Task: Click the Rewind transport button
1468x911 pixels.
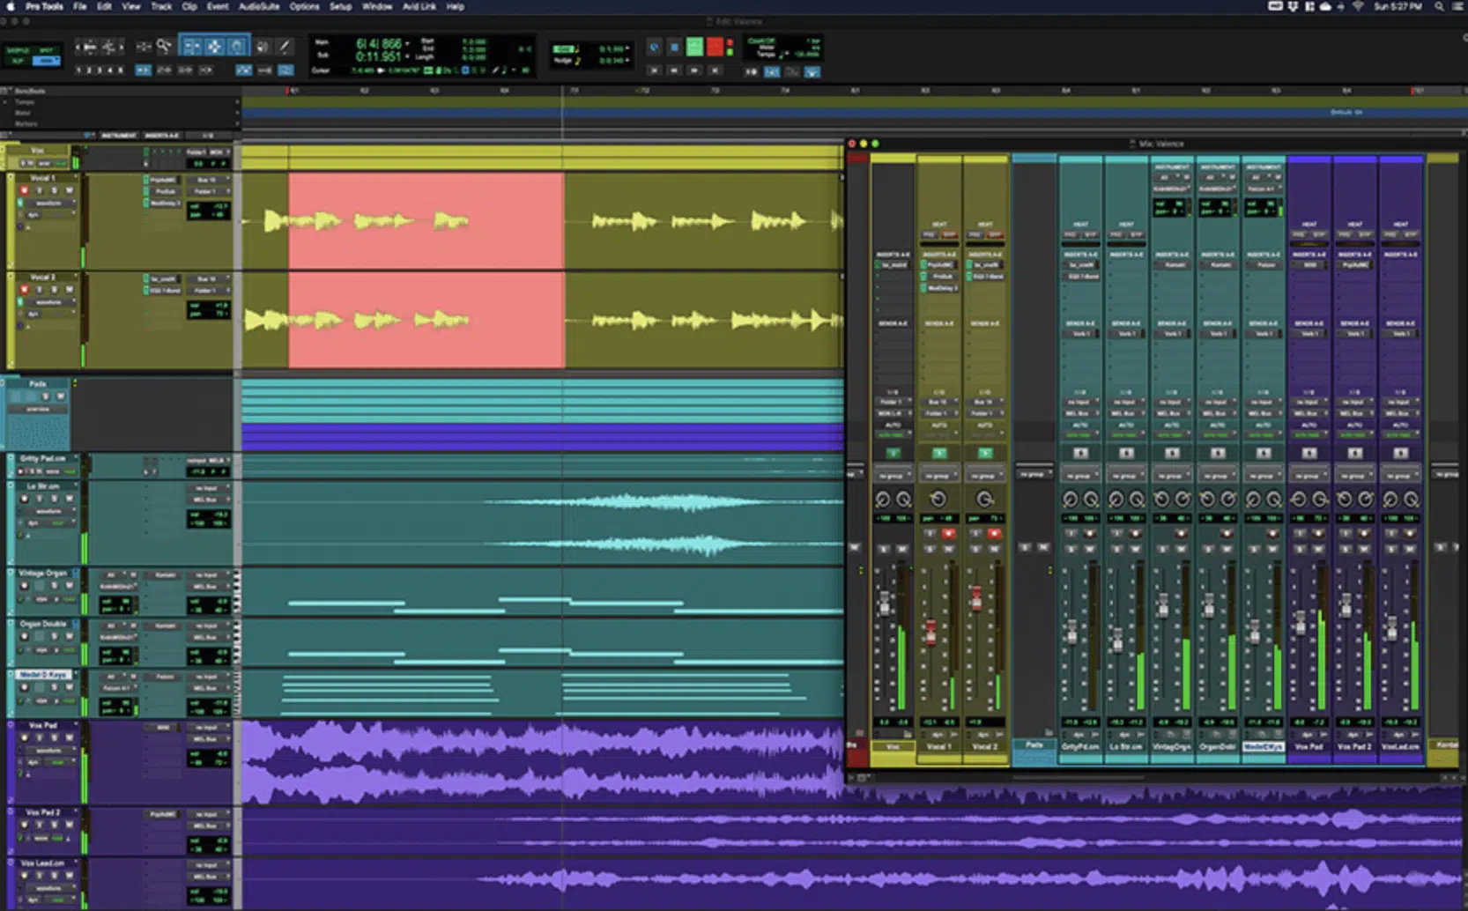Action: point(674,70)
